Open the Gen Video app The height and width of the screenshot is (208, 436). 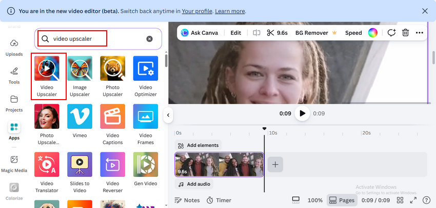pos(146,169)
